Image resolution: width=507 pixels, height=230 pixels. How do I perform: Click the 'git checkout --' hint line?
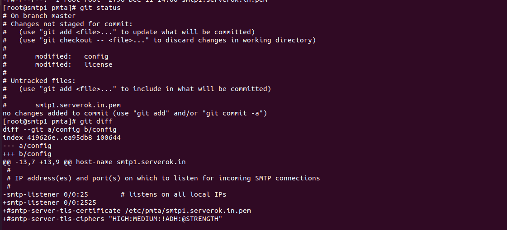167,40
